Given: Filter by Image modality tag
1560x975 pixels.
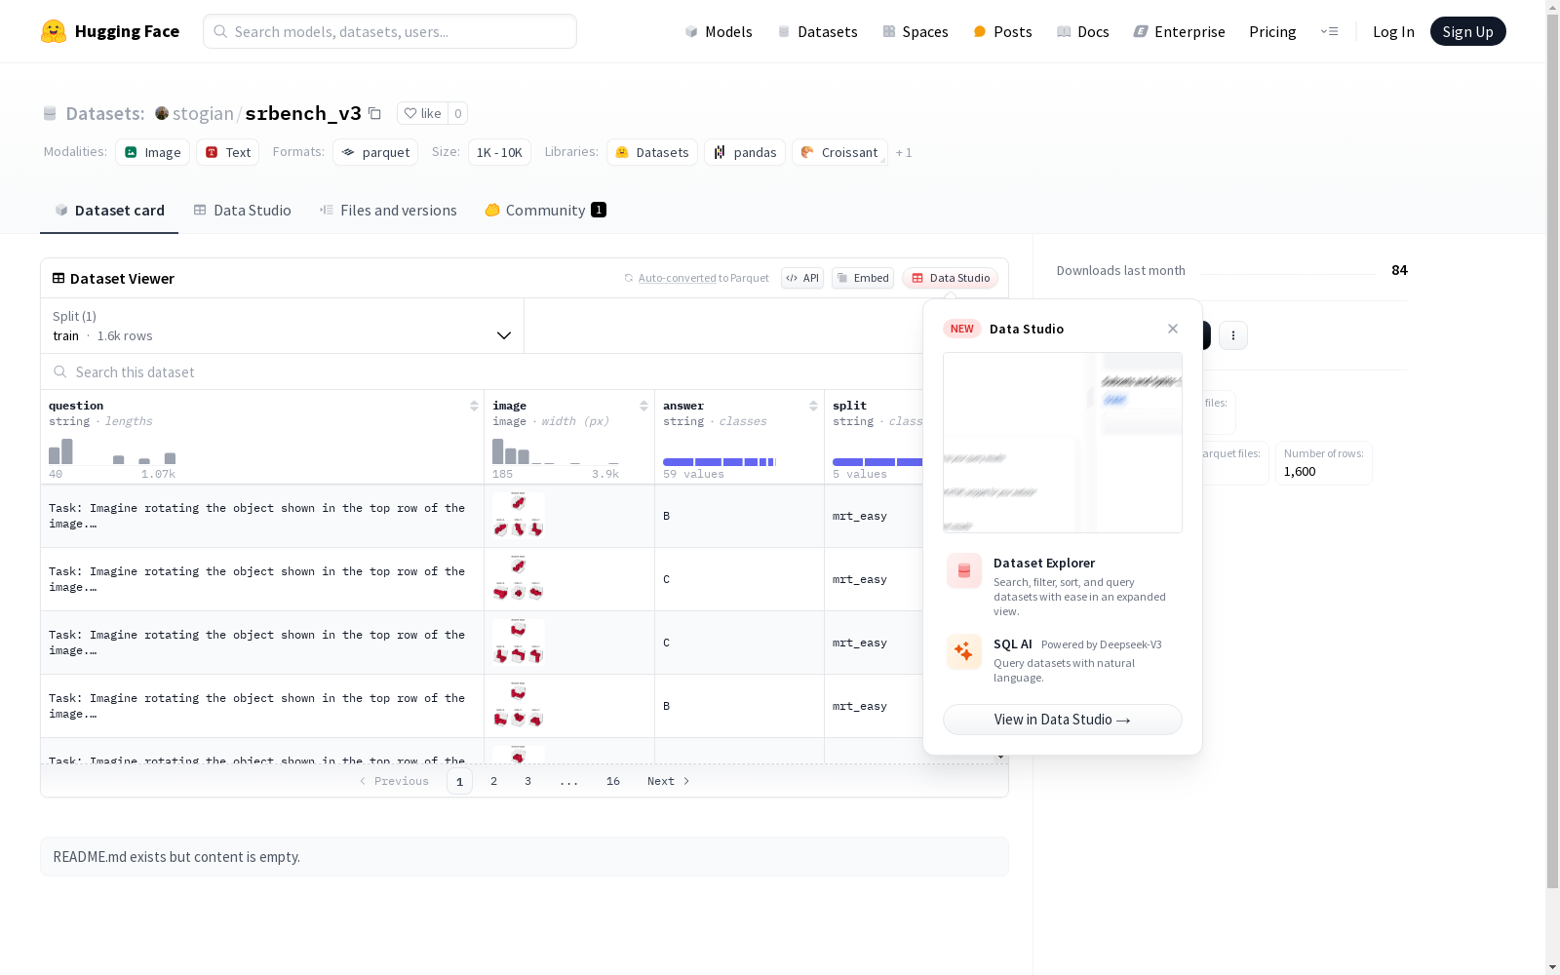Looking at the screenshot, I should click(152, 152).
